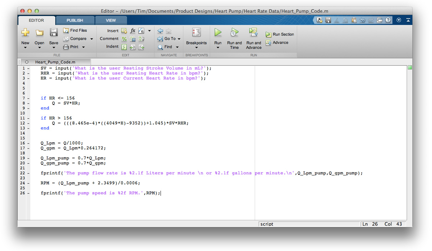Expand the Insert row dropdown arrow

pos(149,31)
